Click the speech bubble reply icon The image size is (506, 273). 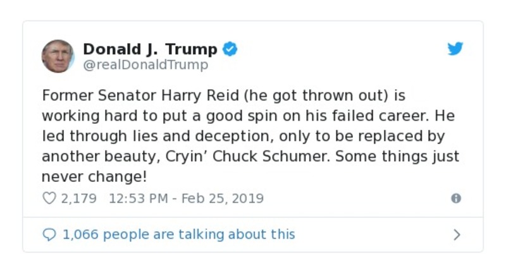[49, 235]
